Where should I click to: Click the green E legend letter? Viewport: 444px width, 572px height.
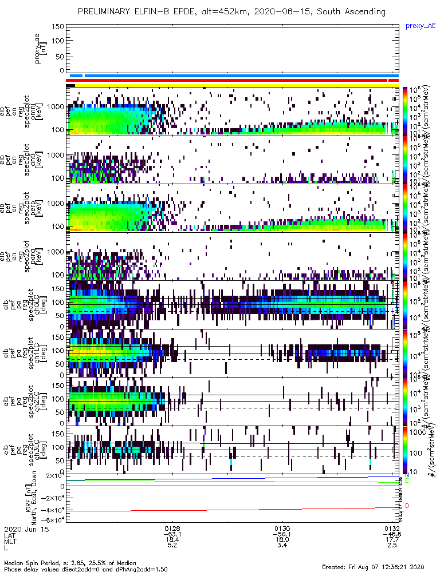407,481
